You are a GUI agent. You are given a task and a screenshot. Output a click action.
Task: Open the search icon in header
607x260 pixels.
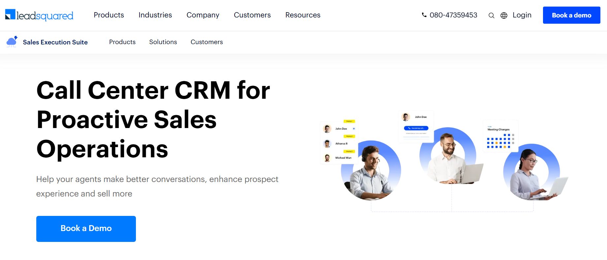pyautogui.click(x=491, y=15)
